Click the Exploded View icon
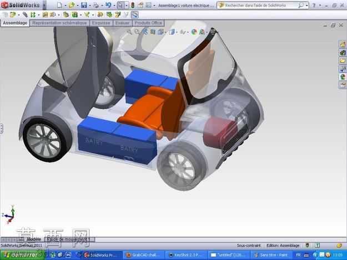Viewport: 347px width, 260px height. [x=118, y=15]
